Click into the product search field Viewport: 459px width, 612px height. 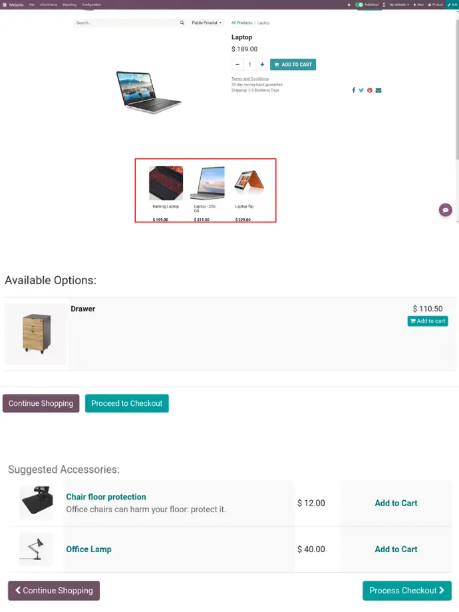[x=126, y=23]
